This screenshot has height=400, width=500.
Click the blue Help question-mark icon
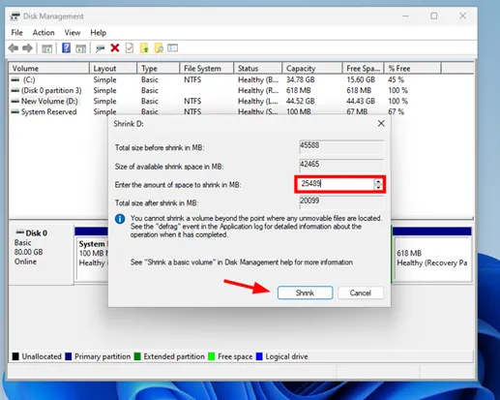(x=66, y=48)
